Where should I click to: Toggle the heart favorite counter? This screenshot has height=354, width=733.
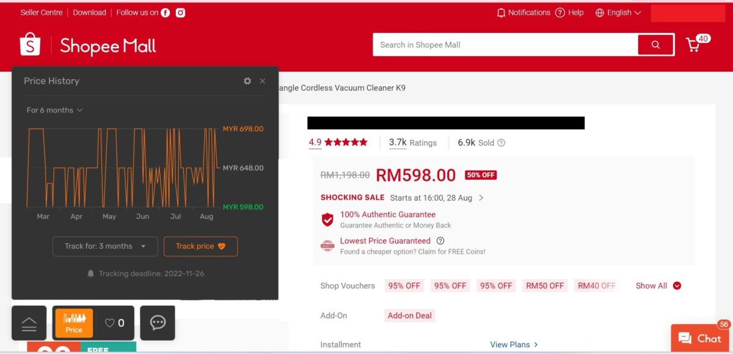114,323
